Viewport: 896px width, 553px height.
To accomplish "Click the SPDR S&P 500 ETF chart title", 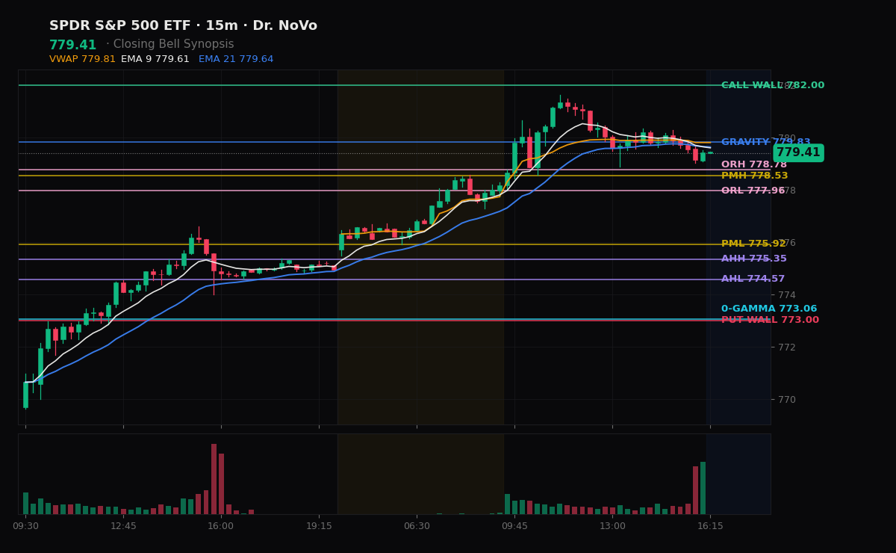I will pyautogui.click(x=183, y=26).
